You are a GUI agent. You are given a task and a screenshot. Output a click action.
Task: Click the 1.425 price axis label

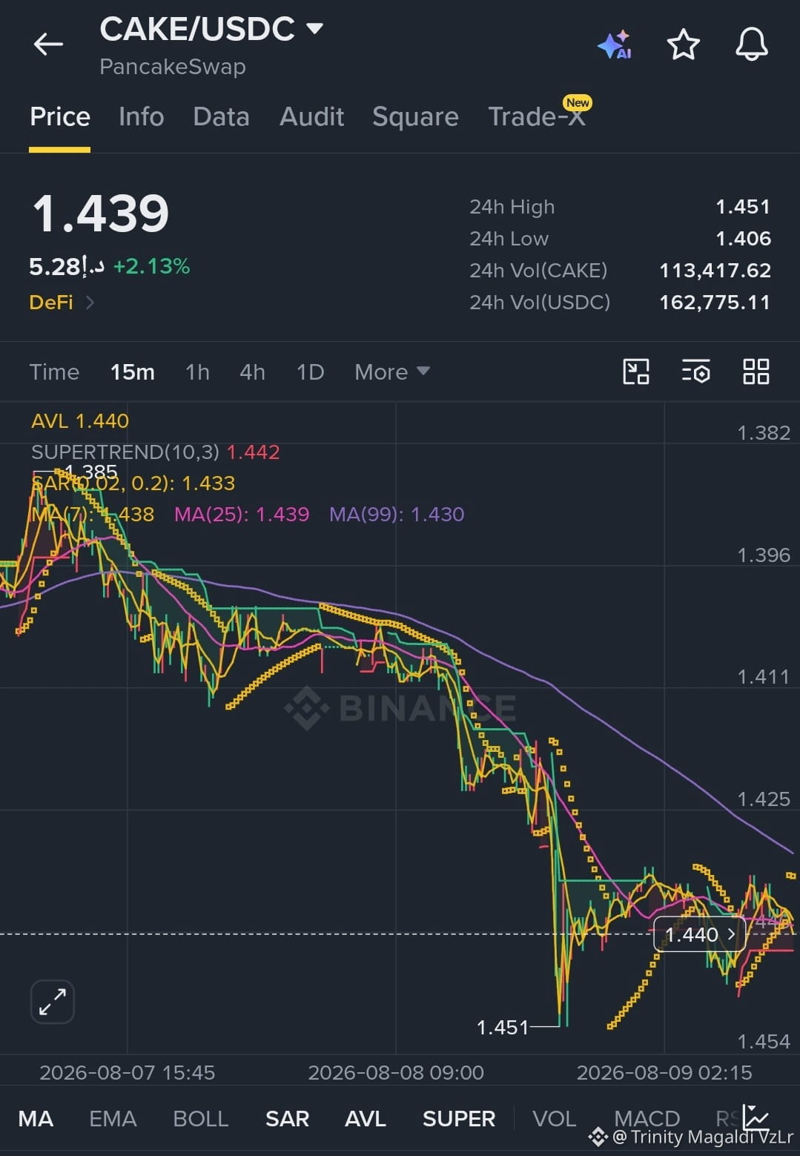pos(764,799)
